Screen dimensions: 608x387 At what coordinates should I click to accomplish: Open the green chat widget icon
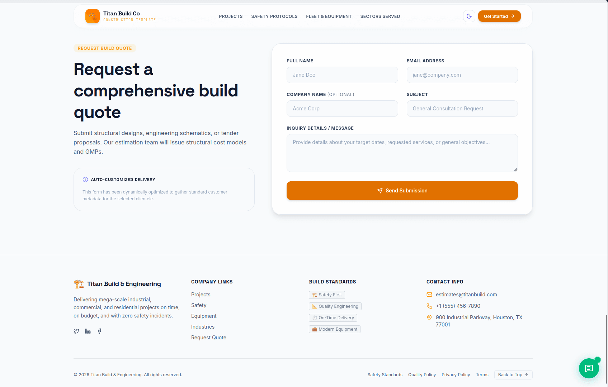point(589,368)
